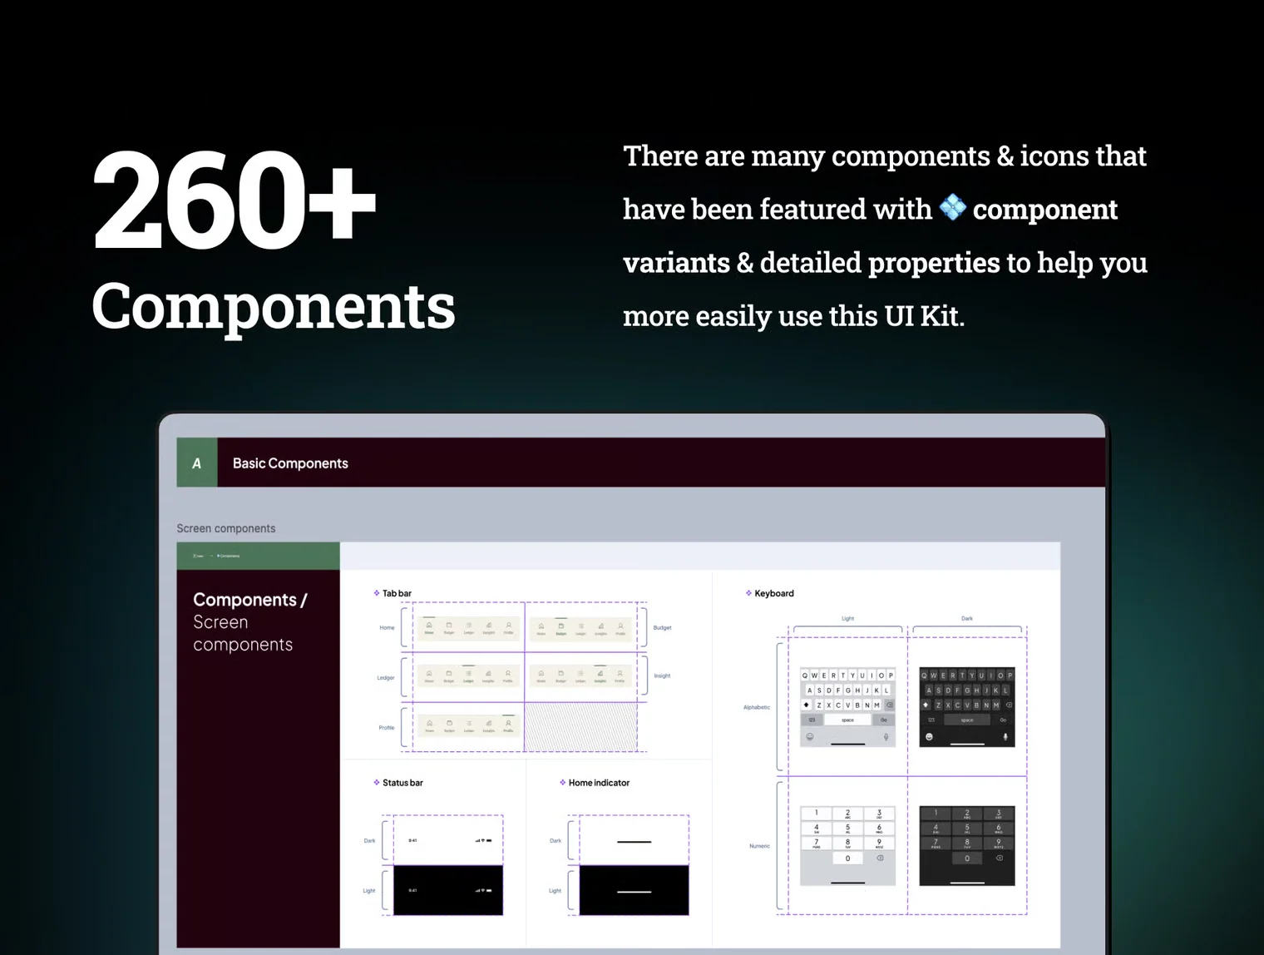Tap the backspace key on the dark numeric keypad
1264x955 pixels.
click(x=999, y=858)
